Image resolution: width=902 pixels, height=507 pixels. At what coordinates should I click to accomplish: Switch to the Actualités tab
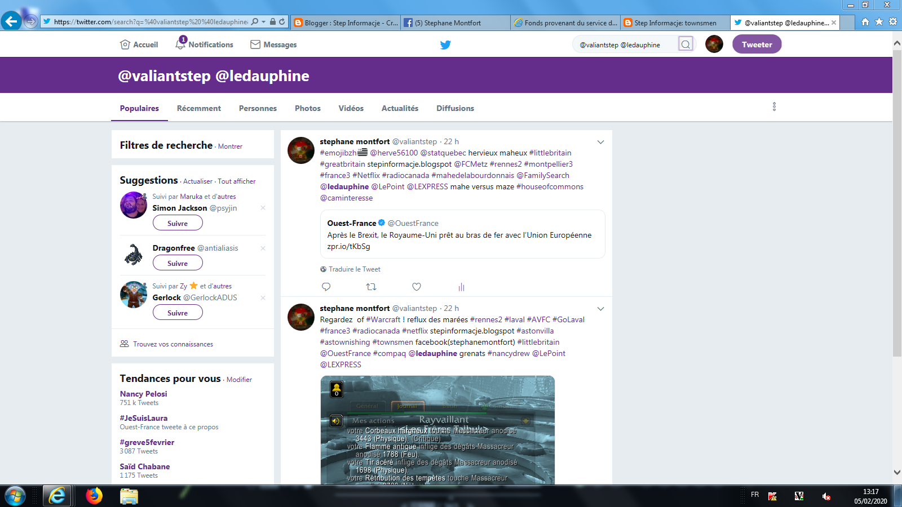[400, 108]
